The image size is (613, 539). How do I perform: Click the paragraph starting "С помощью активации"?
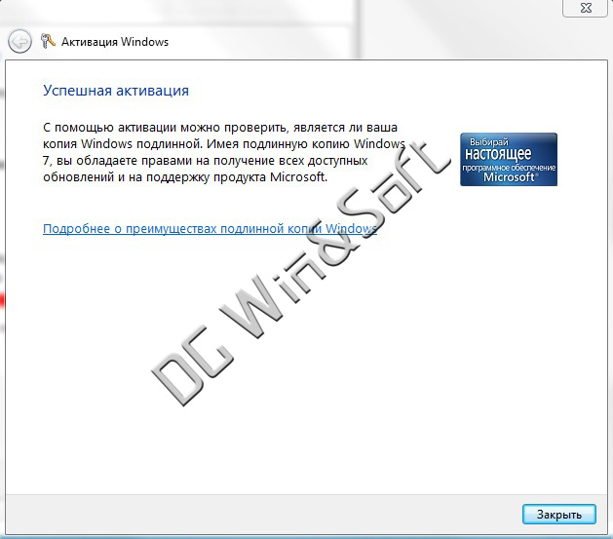(224, 152)
